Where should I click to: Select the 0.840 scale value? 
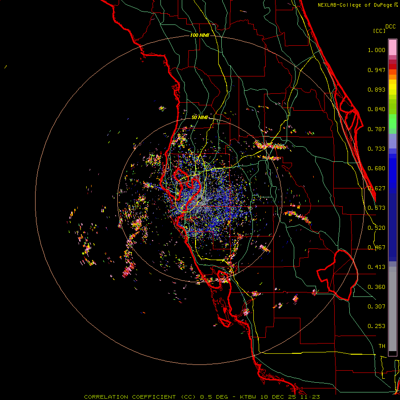(x=376, y=109)
